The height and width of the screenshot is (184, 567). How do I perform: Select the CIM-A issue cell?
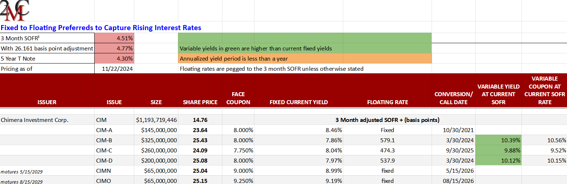click(114, 130)
